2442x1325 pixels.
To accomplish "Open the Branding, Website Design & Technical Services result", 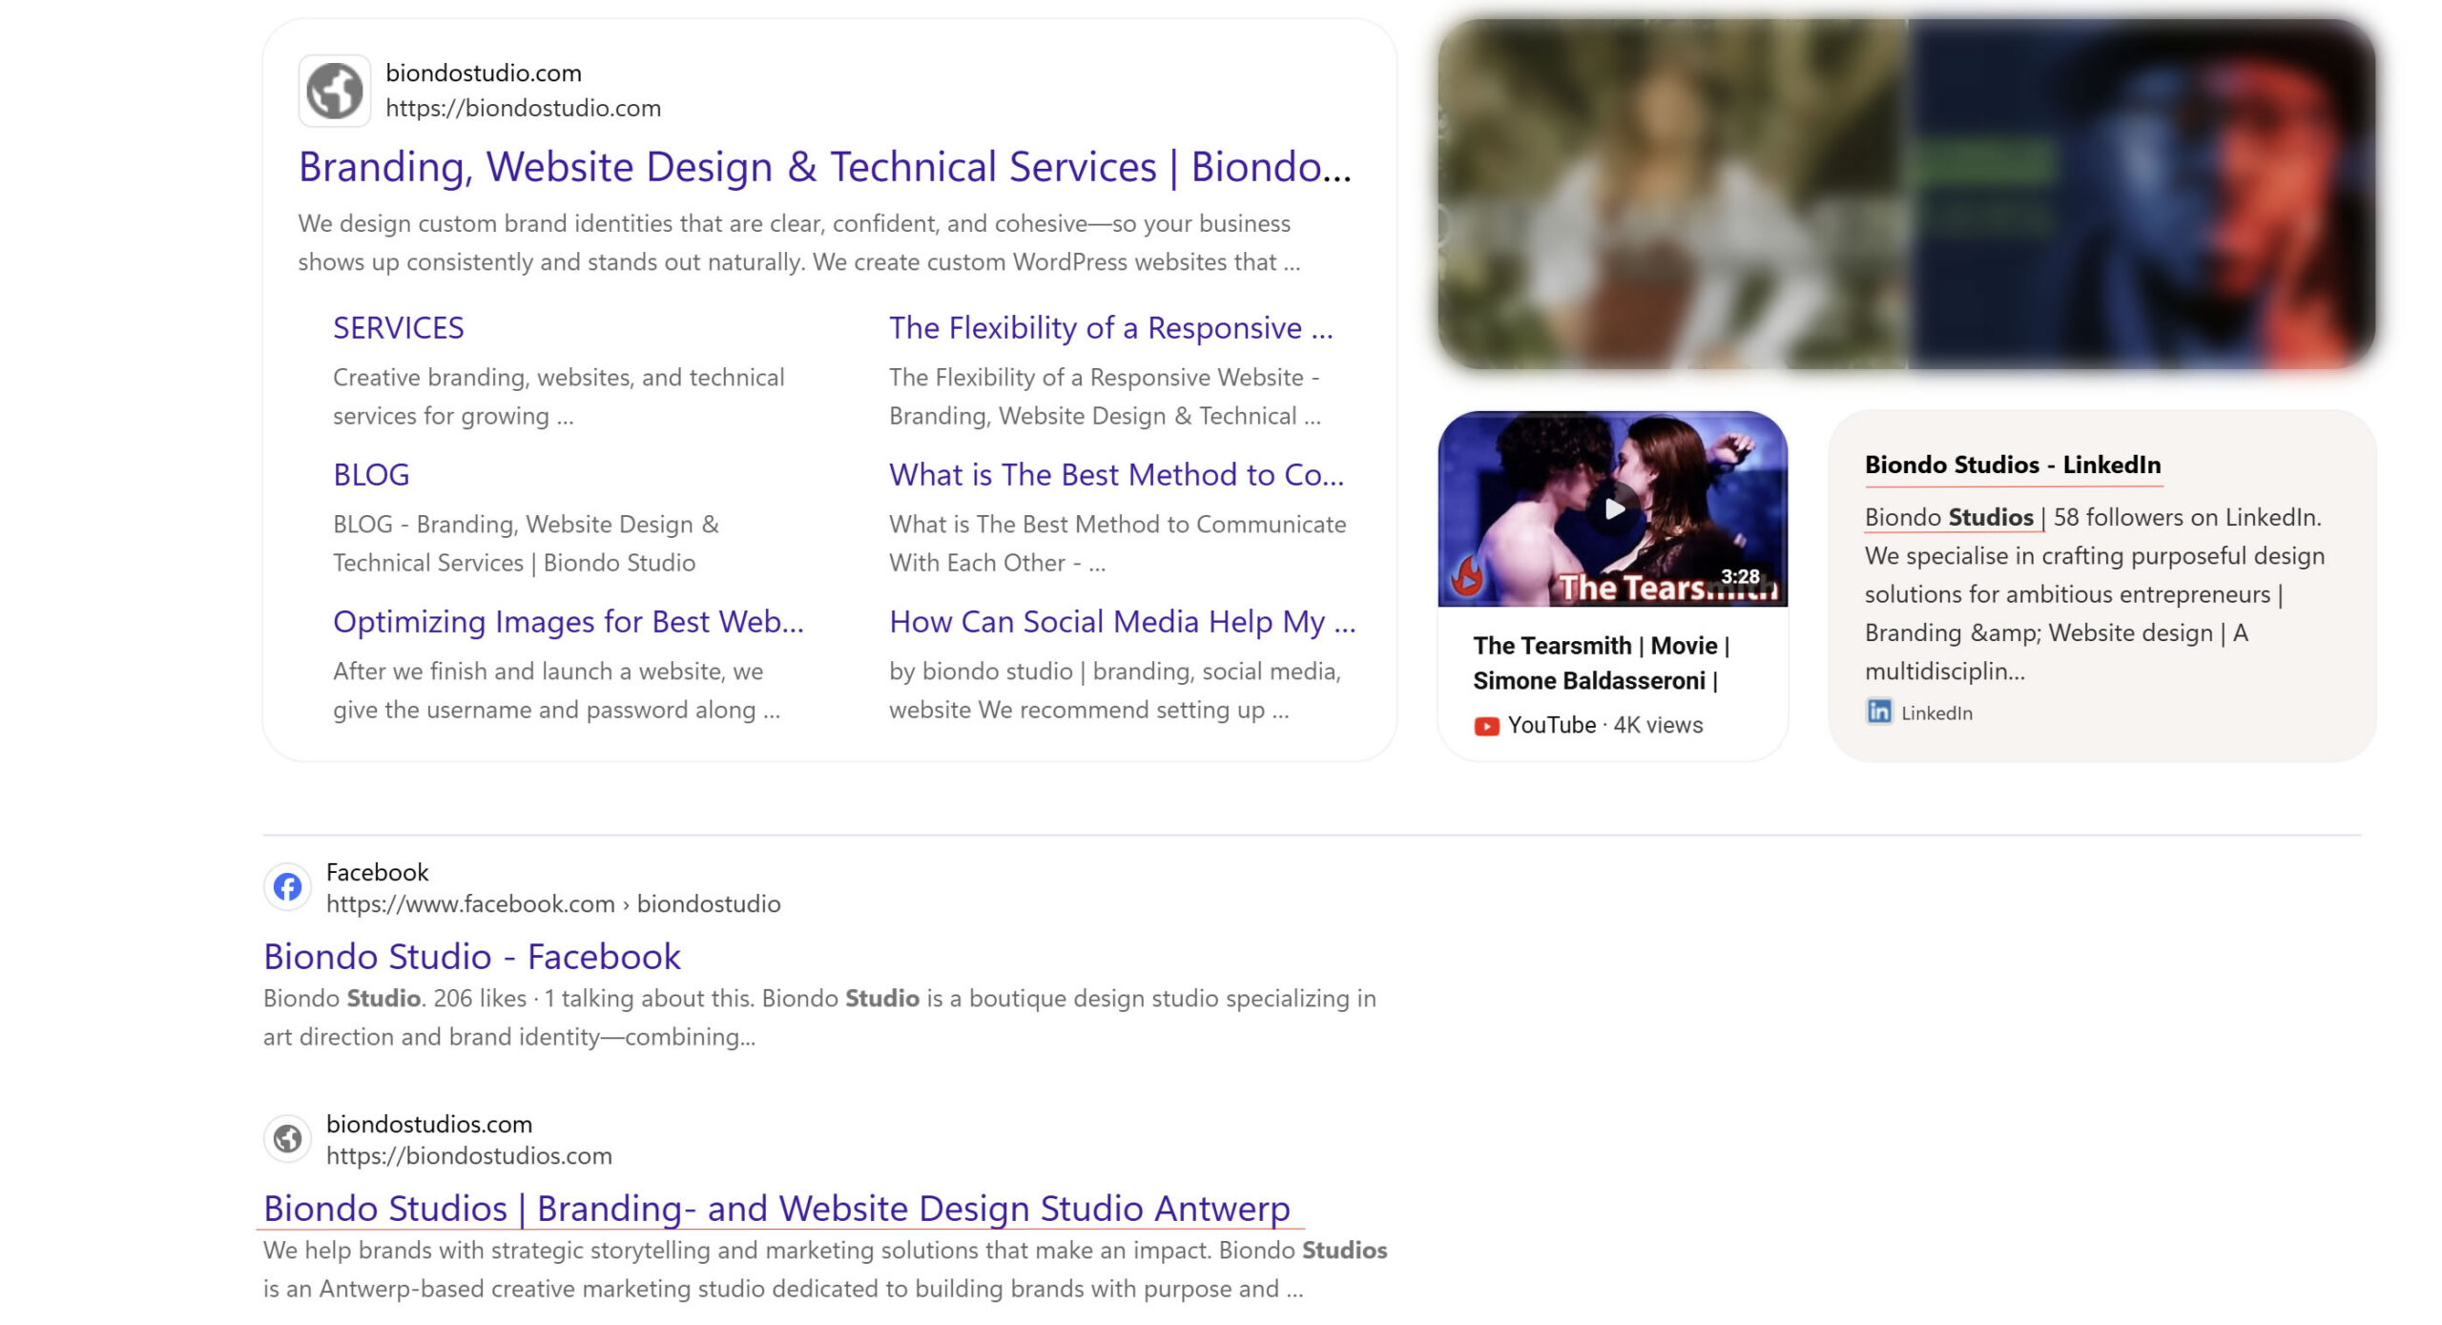I will click(824, 167).
